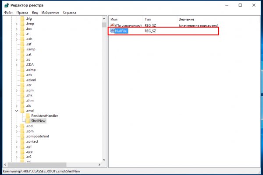Collapse the .cmd registry key
Screen dimensions: 263x175
pos(17,110)
